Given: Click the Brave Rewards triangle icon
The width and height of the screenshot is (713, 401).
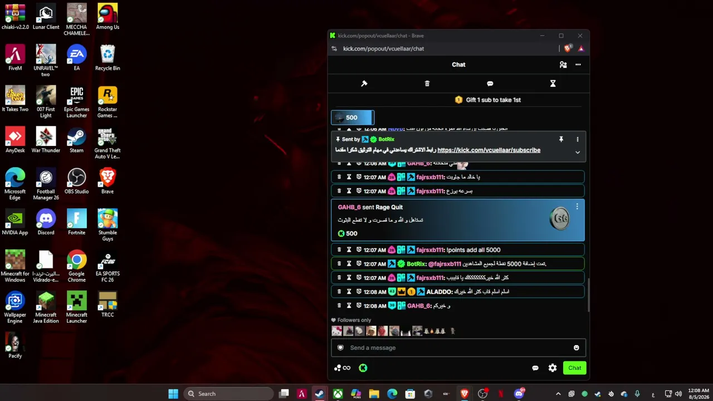Looking at the screenshot, I should coord(581,49).
